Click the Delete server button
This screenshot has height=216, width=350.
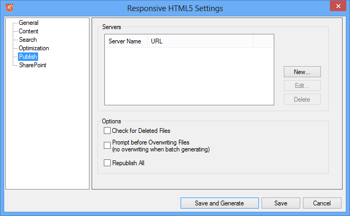[x=302, y=99]
